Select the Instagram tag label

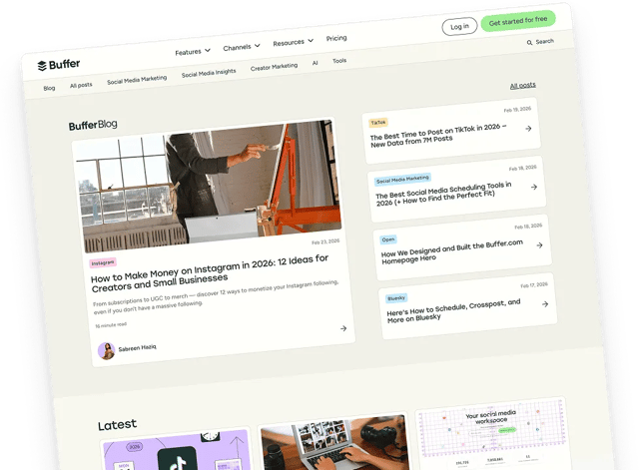[x=103, y=263]
